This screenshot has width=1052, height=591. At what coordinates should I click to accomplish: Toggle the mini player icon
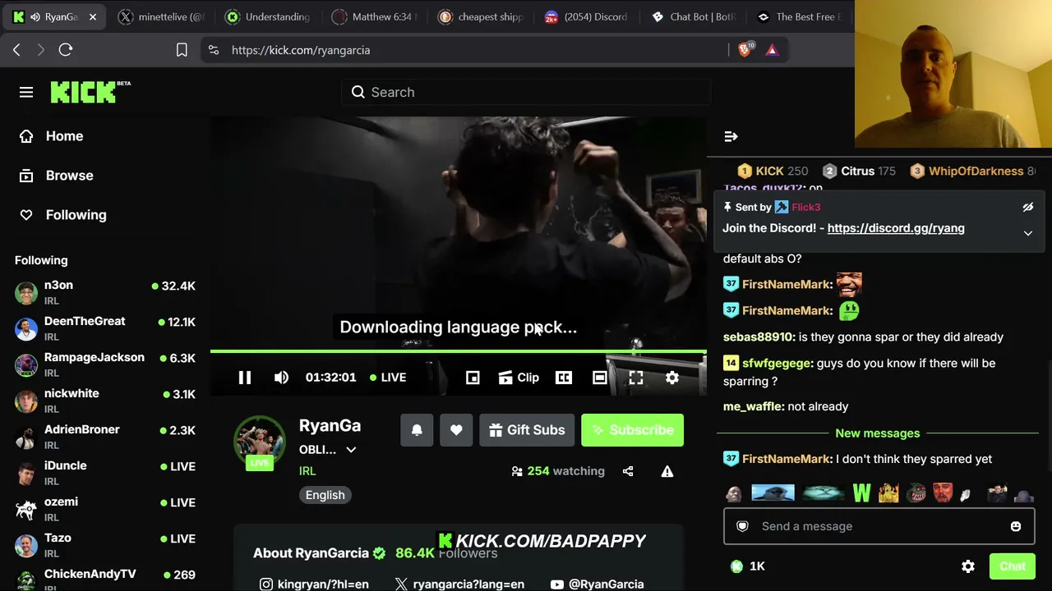point(473,378)
